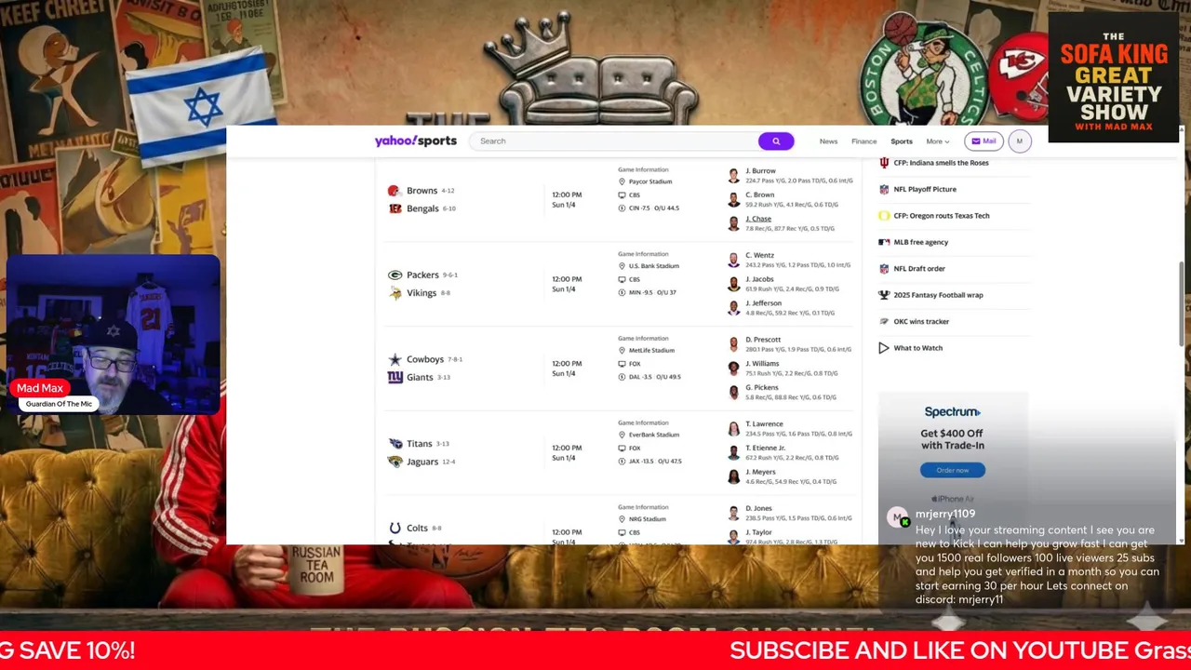Open G. Pickens player link

(x=761, y=387)
